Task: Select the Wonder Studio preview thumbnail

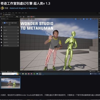Action: [10, 82]
